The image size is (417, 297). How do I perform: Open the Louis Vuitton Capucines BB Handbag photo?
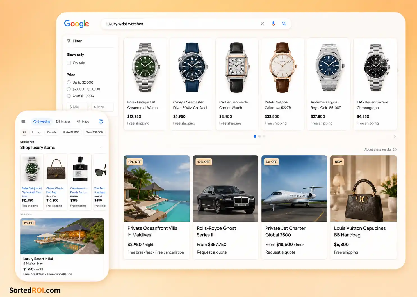[363, 188]
